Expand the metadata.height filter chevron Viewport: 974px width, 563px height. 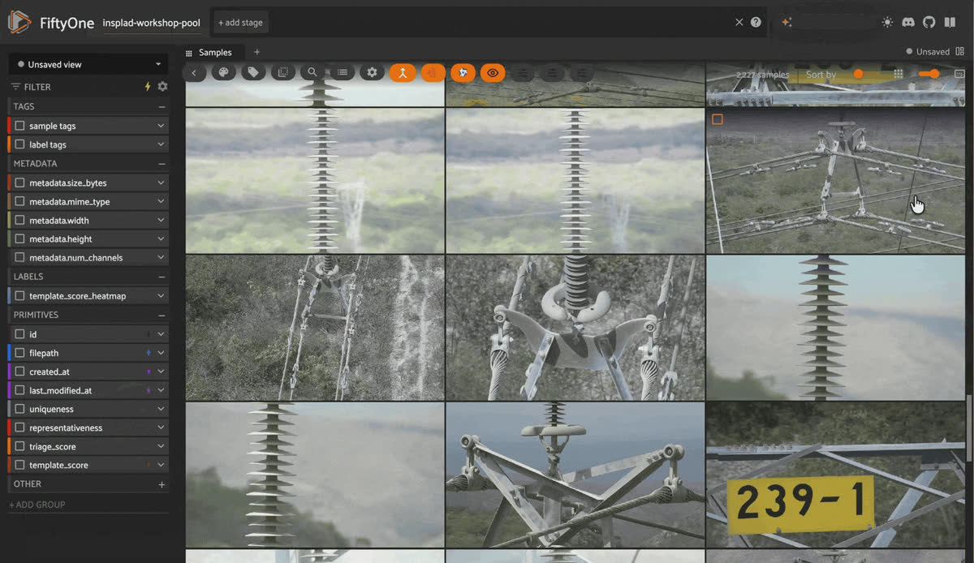161,239
